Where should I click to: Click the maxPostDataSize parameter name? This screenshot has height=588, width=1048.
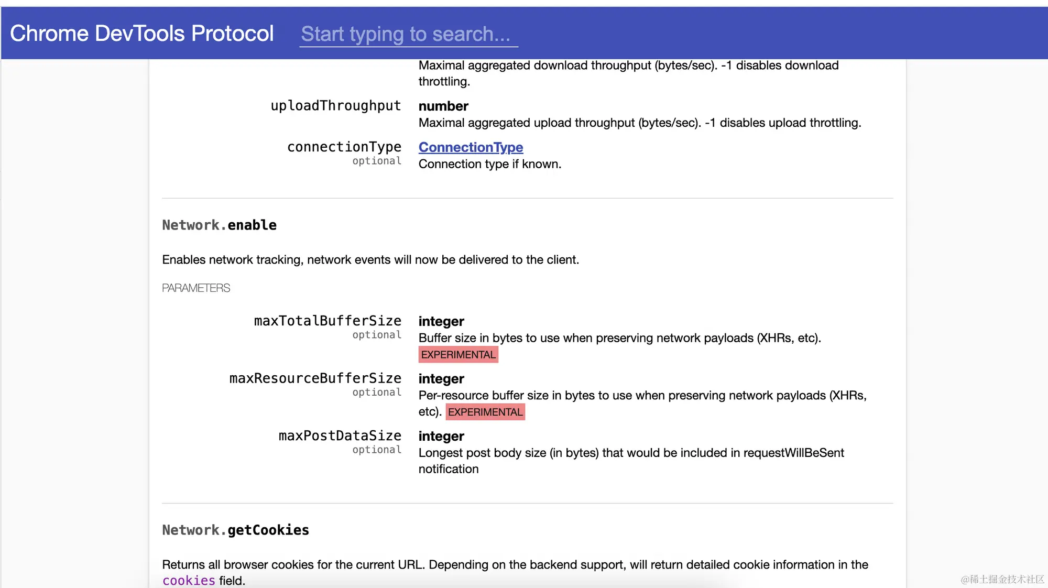pos(340,436)
